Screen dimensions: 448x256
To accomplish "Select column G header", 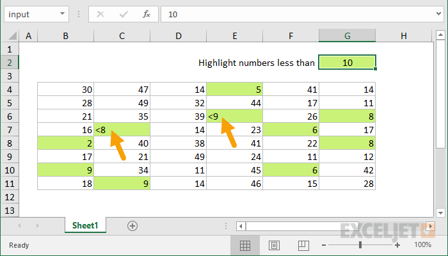I will click(347, 36).
